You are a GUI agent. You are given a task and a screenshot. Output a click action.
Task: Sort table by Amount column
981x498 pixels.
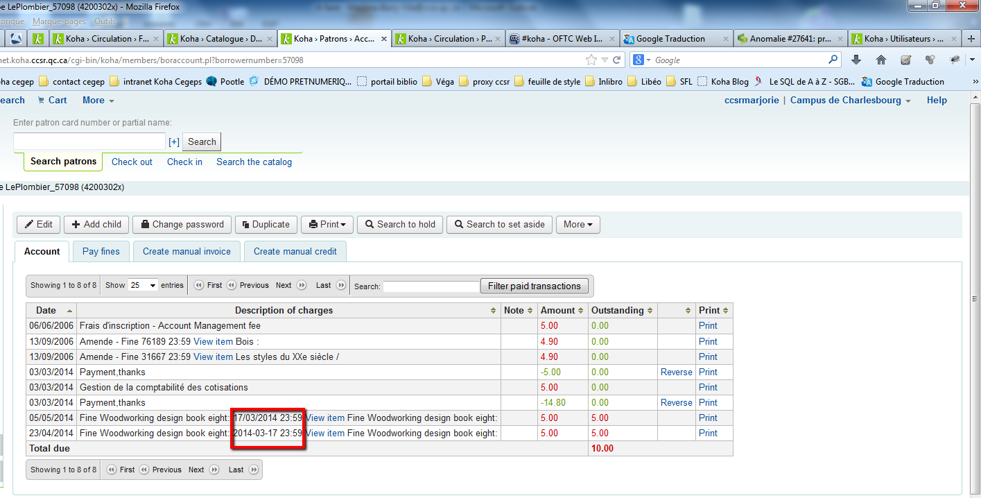pos(562,311)
